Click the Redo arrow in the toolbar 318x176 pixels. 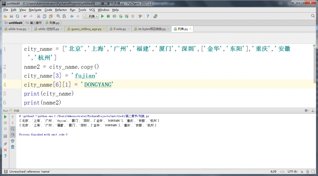pyautogui.click(x=31, y=16)
